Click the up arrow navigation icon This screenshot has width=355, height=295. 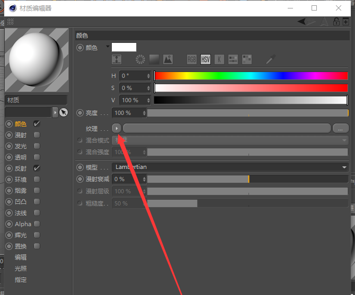[324, 22]
